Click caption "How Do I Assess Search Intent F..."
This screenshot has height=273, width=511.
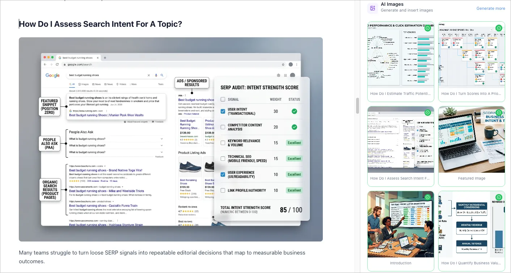(401, 178)
